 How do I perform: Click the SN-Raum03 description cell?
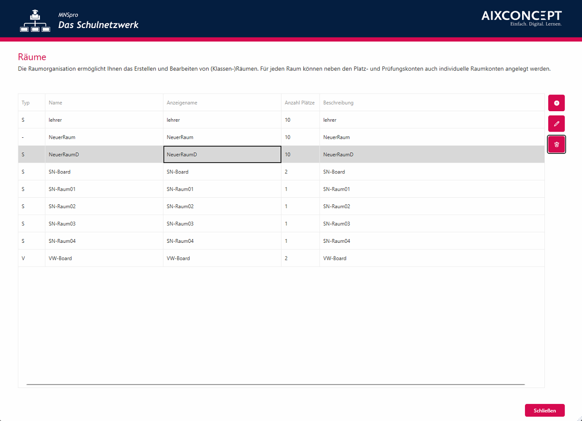pos(337,224)
